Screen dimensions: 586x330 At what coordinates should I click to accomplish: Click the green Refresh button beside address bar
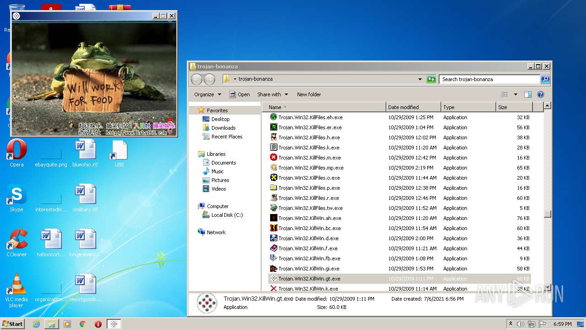[x=431, y=79]
